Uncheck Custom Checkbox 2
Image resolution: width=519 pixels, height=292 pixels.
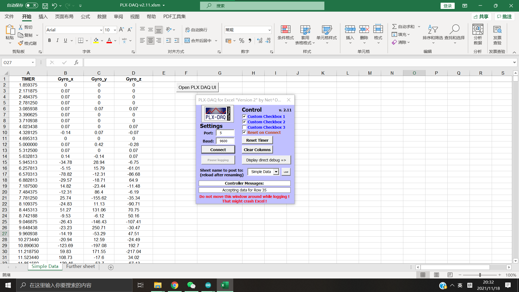[244, 122]
